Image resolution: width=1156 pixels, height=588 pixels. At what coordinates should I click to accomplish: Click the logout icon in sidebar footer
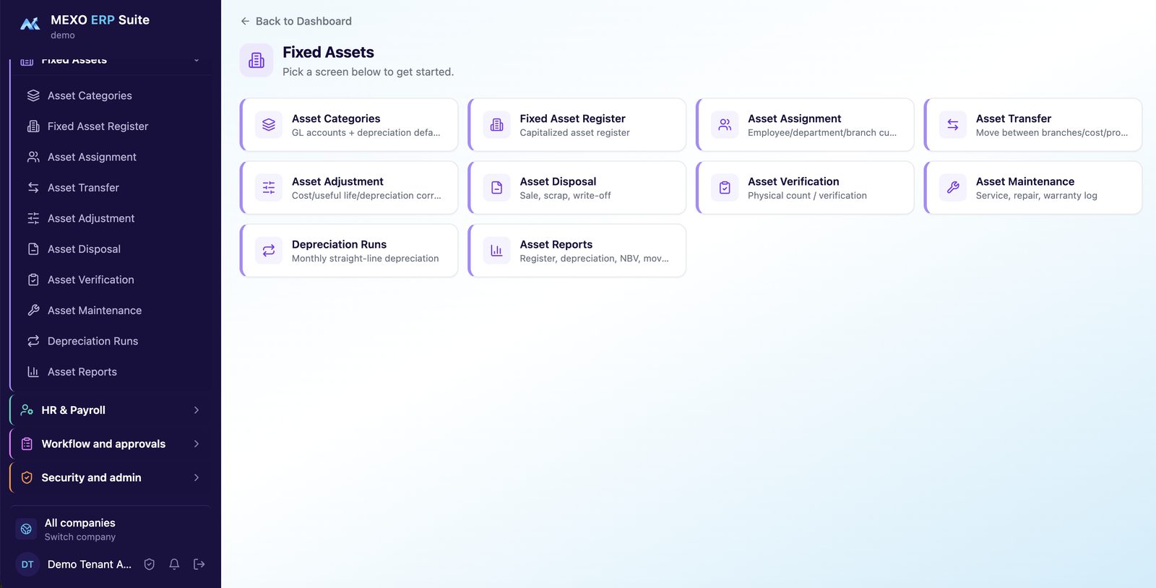199,564
